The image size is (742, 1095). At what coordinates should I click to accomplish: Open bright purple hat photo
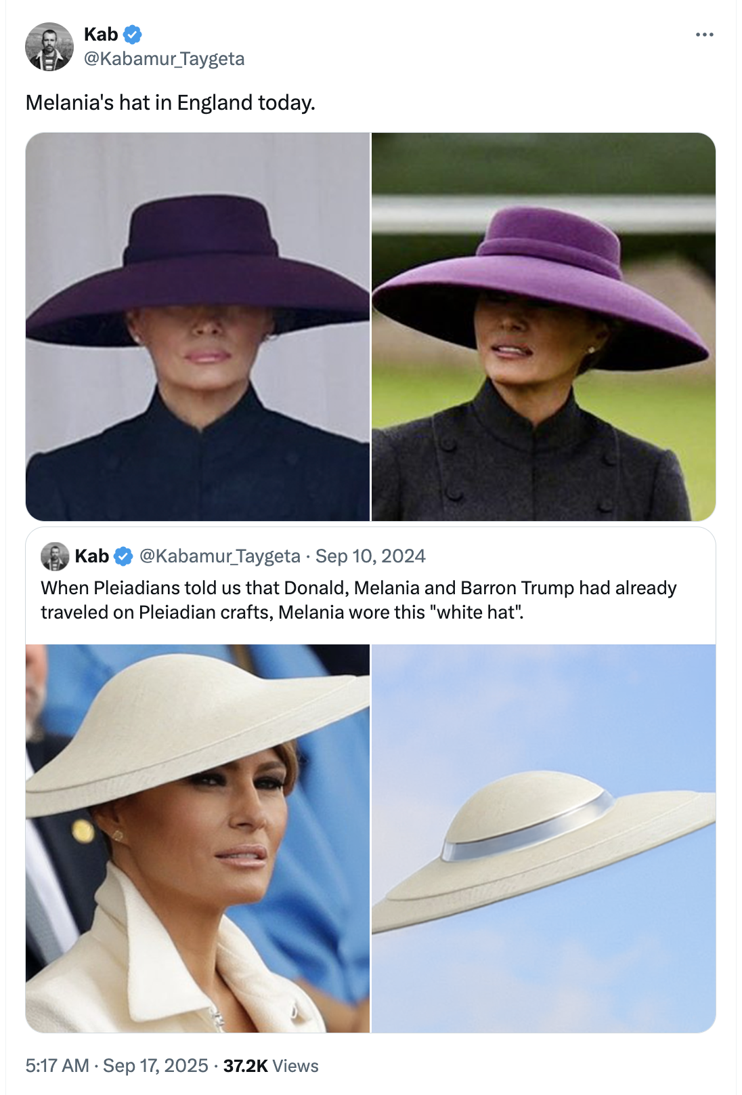(x=544, y=327)
